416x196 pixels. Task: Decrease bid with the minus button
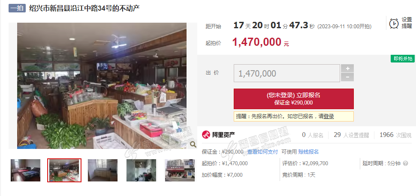347,77
